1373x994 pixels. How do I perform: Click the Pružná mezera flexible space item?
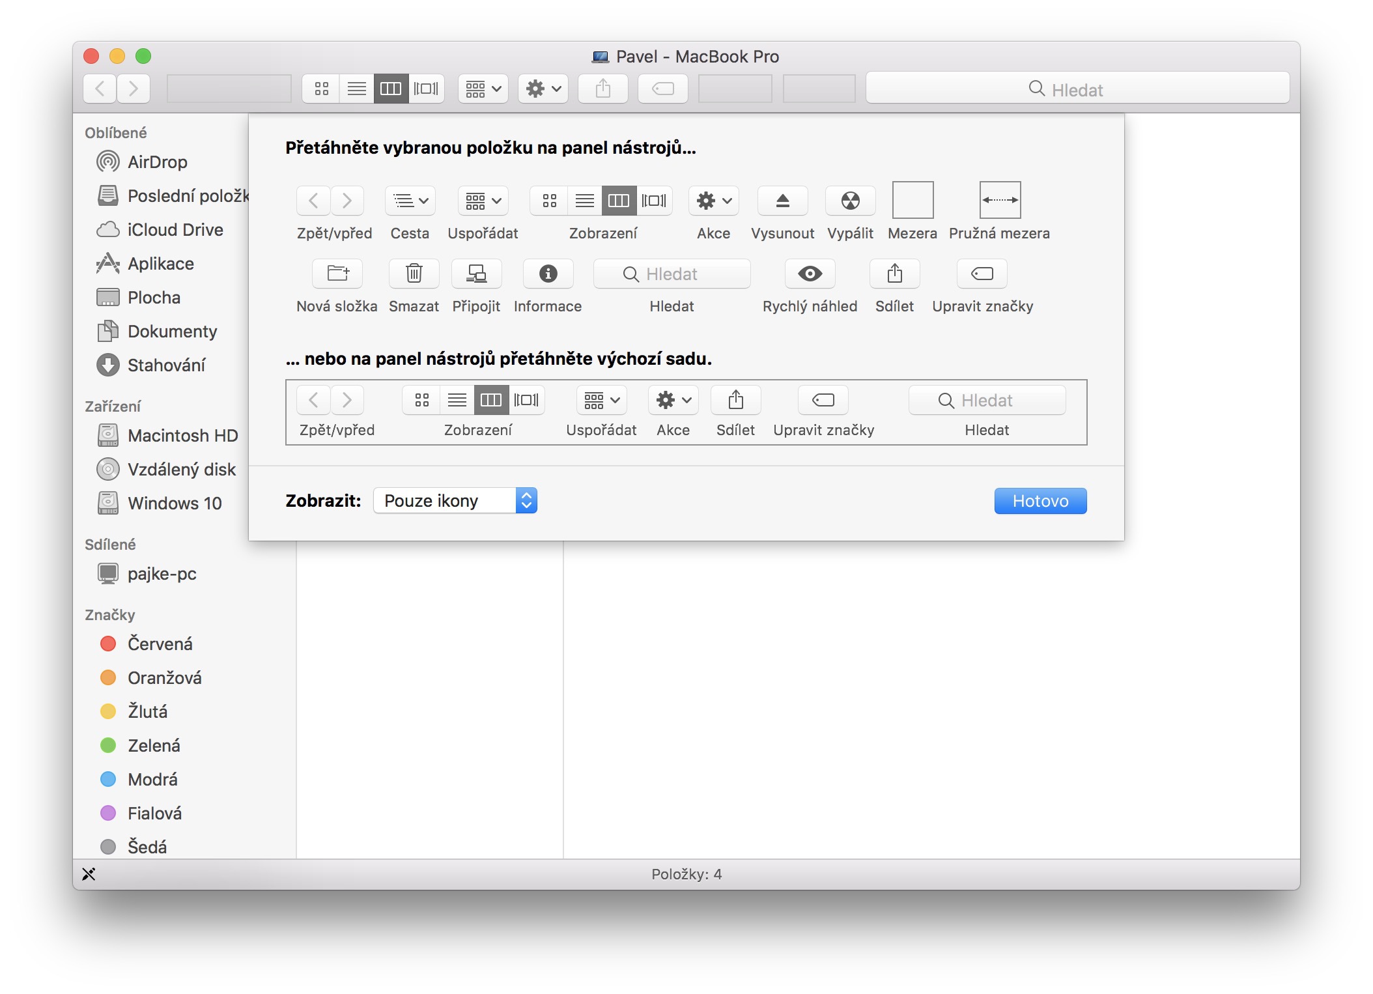pos(999,201)
